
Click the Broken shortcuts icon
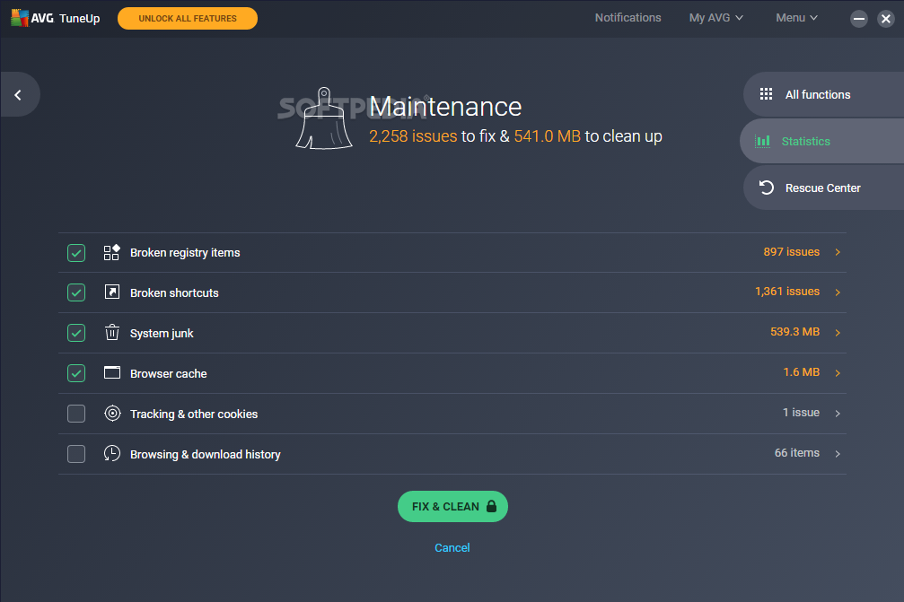[x=111, y=292]
